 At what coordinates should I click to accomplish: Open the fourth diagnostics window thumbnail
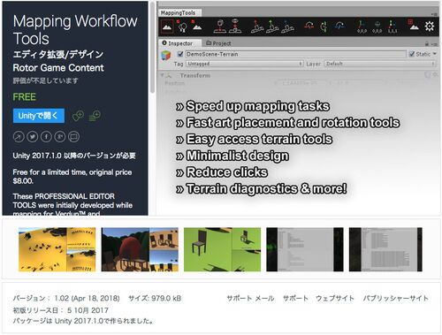tap(305, 249)
